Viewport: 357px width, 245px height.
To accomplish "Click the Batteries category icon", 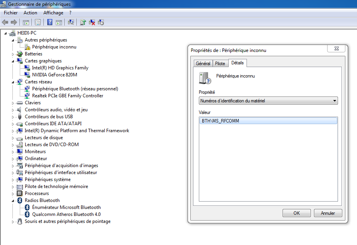I will [20, 54].
